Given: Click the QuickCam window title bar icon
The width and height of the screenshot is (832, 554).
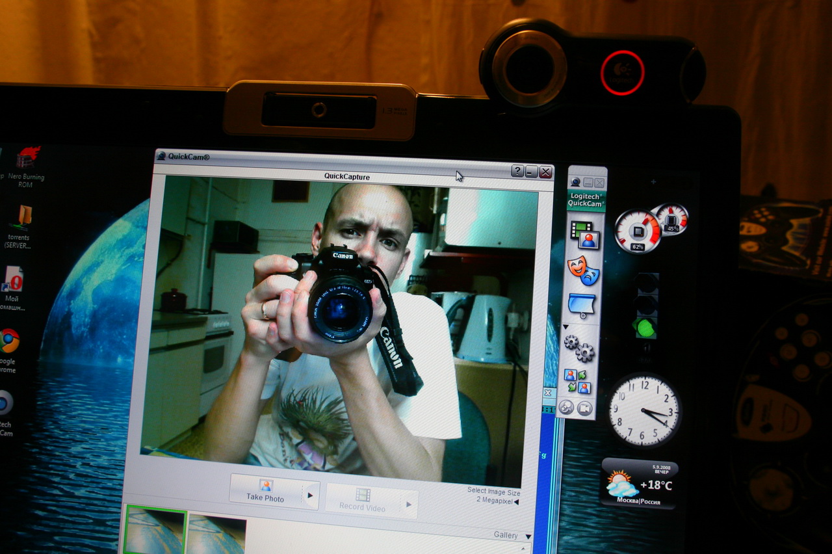Looking at the screenshot, I should (x=161, y=156).
